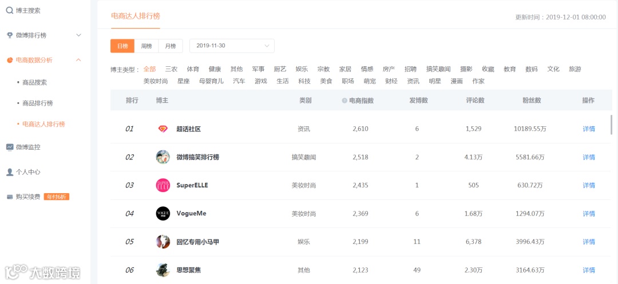This screenshot has width=618, height=284.
Task: Select 电商达人排行榜 in the sidebar
Action: (43, 125)
